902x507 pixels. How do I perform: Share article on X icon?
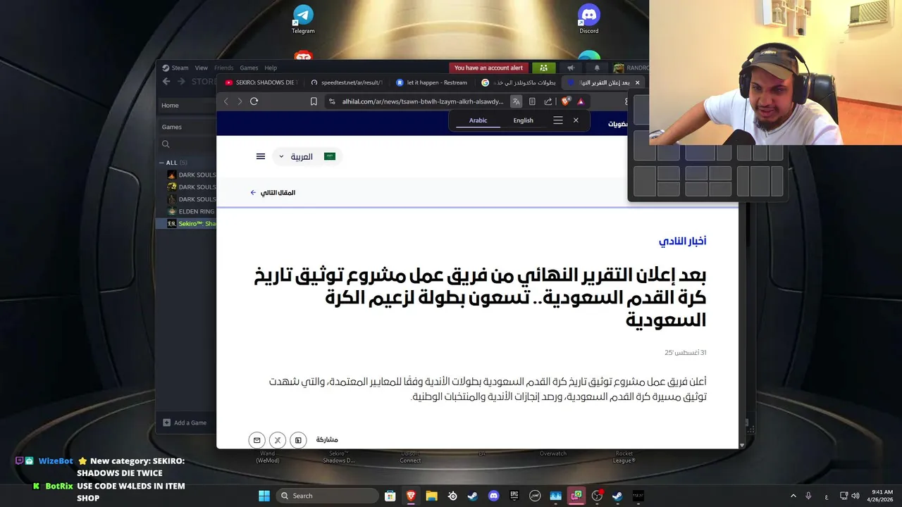(278, 440)
